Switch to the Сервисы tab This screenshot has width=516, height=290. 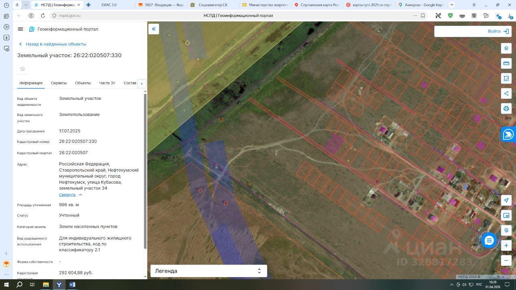click(x=59, y=83)
